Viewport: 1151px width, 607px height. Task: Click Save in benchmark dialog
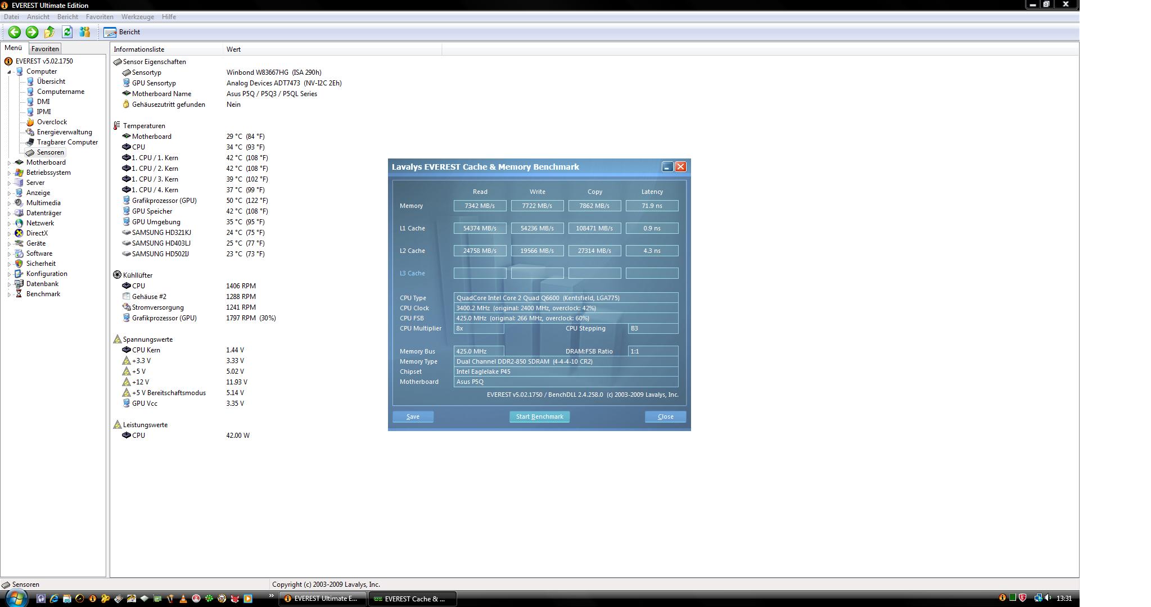point(413,416)
